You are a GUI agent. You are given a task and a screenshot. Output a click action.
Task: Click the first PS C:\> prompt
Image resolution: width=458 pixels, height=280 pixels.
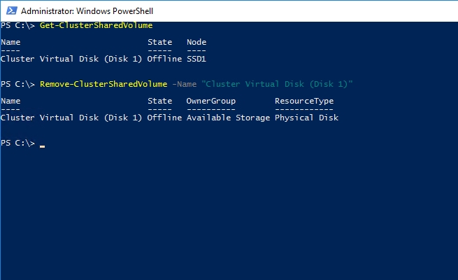pyautogui.click(x=17, y=25)
